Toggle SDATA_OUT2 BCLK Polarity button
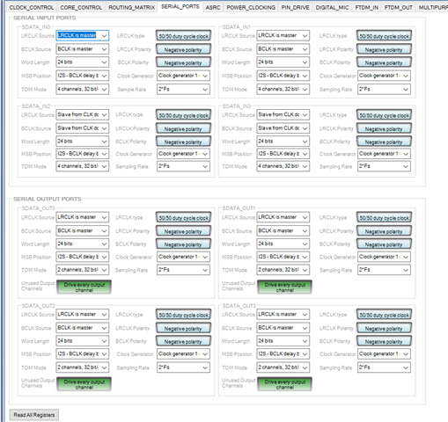Screen dimensions: 448x422 pos(183,341)
